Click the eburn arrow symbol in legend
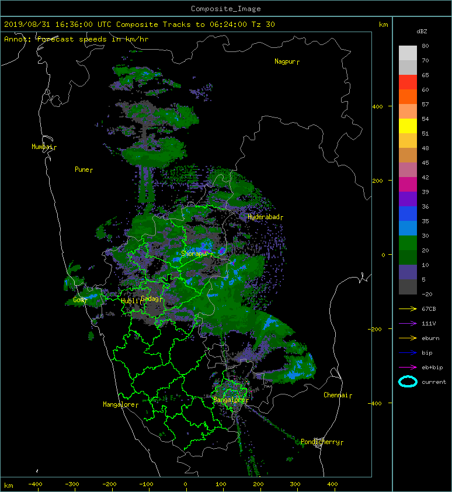Image resolution: width=452 pixels, height=492 pixels. coord(408,338)
